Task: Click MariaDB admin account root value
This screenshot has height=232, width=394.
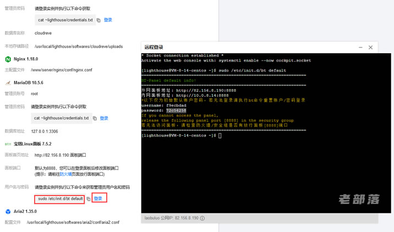Action: coord(35,94)
